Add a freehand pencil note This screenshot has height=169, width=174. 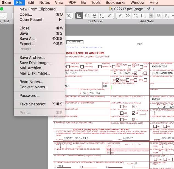point(120,16)
